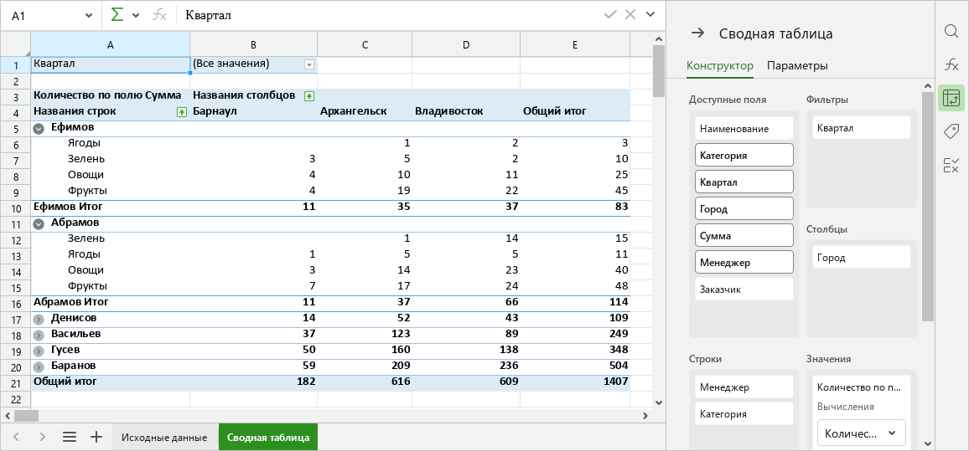Click the pivot panel vertical scrollbar

(x=927, y=207)
